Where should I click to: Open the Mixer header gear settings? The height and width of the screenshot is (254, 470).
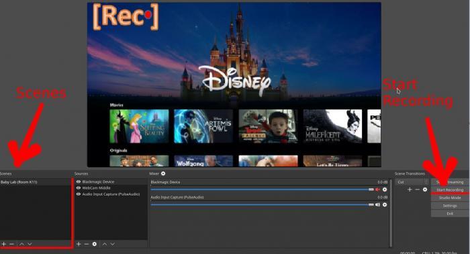(163, 173)
